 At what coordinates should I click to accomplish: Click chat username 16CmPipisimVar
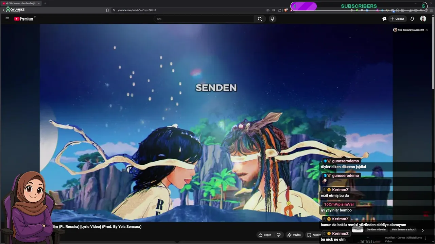tap(339, 204)
